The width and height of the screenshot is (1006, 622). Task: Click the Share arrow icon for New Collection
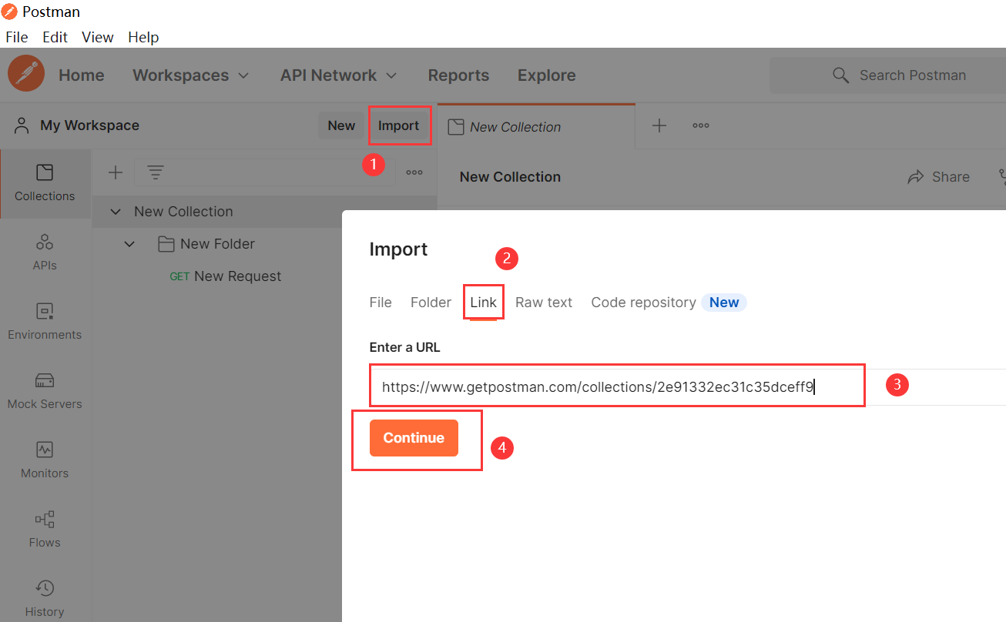click(x=916, y=177)
